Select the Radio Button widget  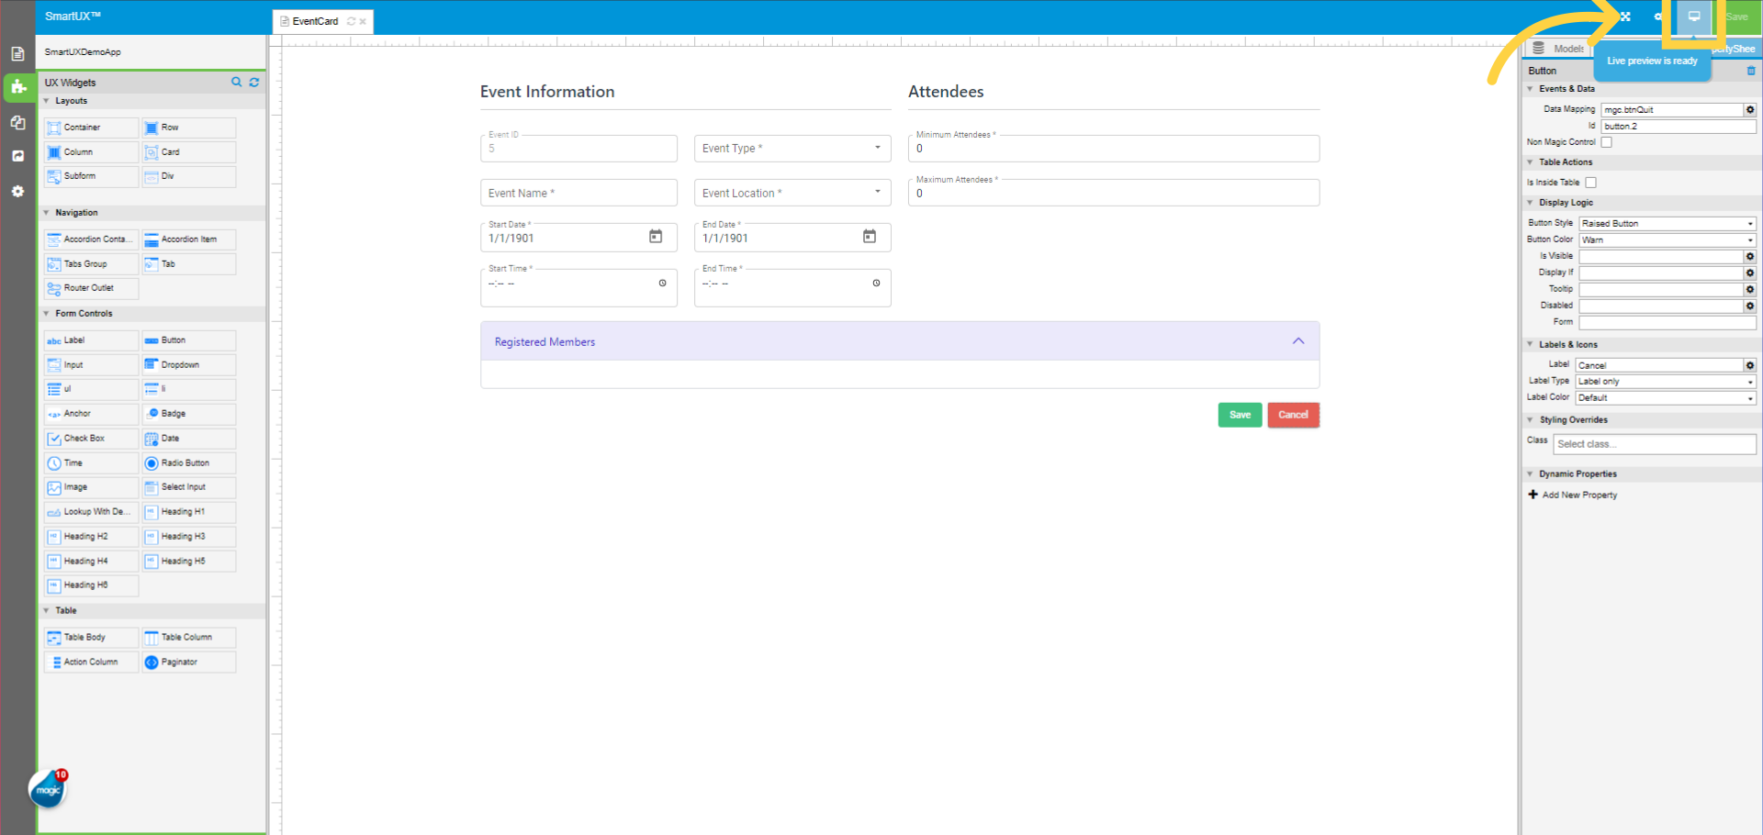(187, 462)
